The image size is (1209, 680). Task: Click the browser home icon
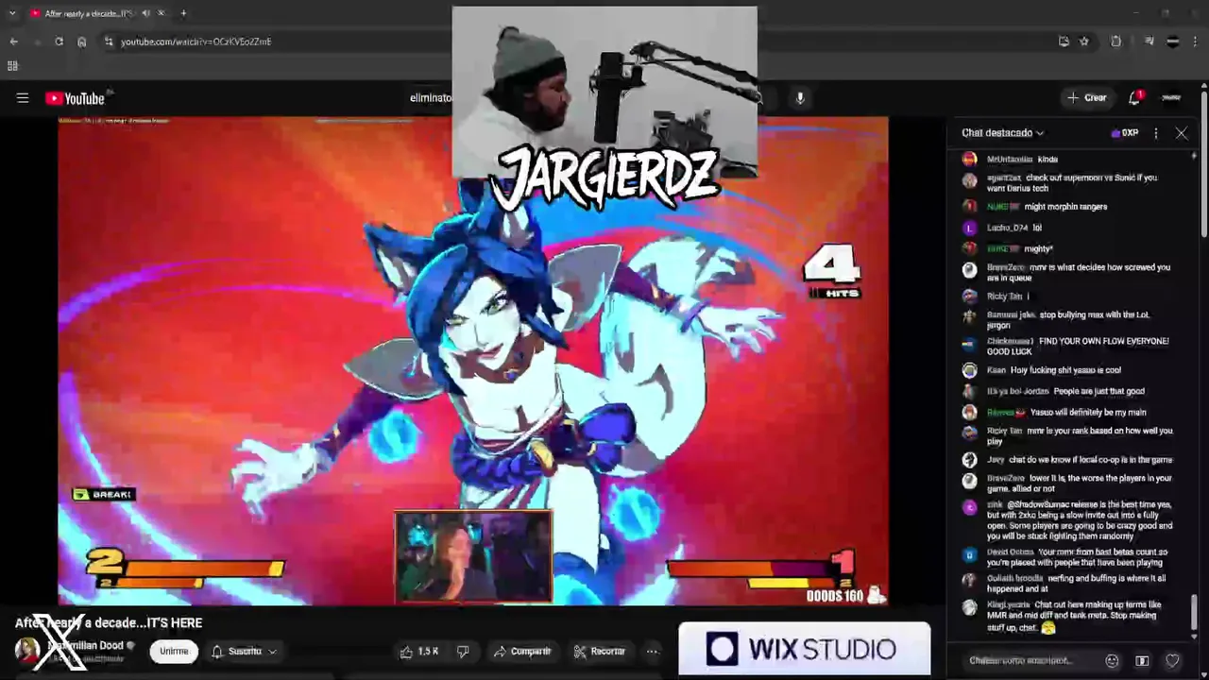(x=81, y=42)
